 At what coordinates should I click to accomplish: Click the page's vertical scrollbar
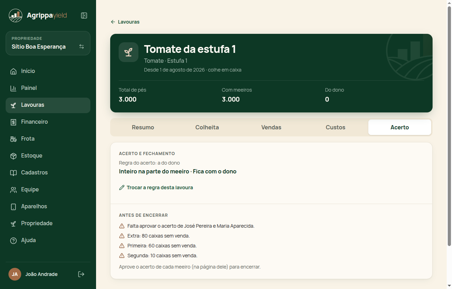click(449, 126)
